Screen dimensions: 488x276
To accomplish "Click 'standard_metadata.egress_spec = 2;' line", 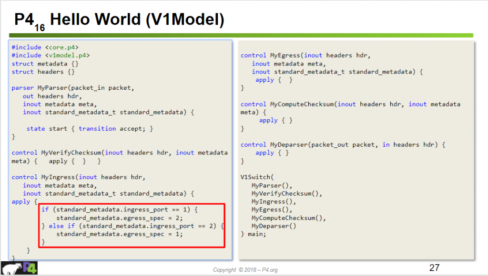I will point(120,218).
